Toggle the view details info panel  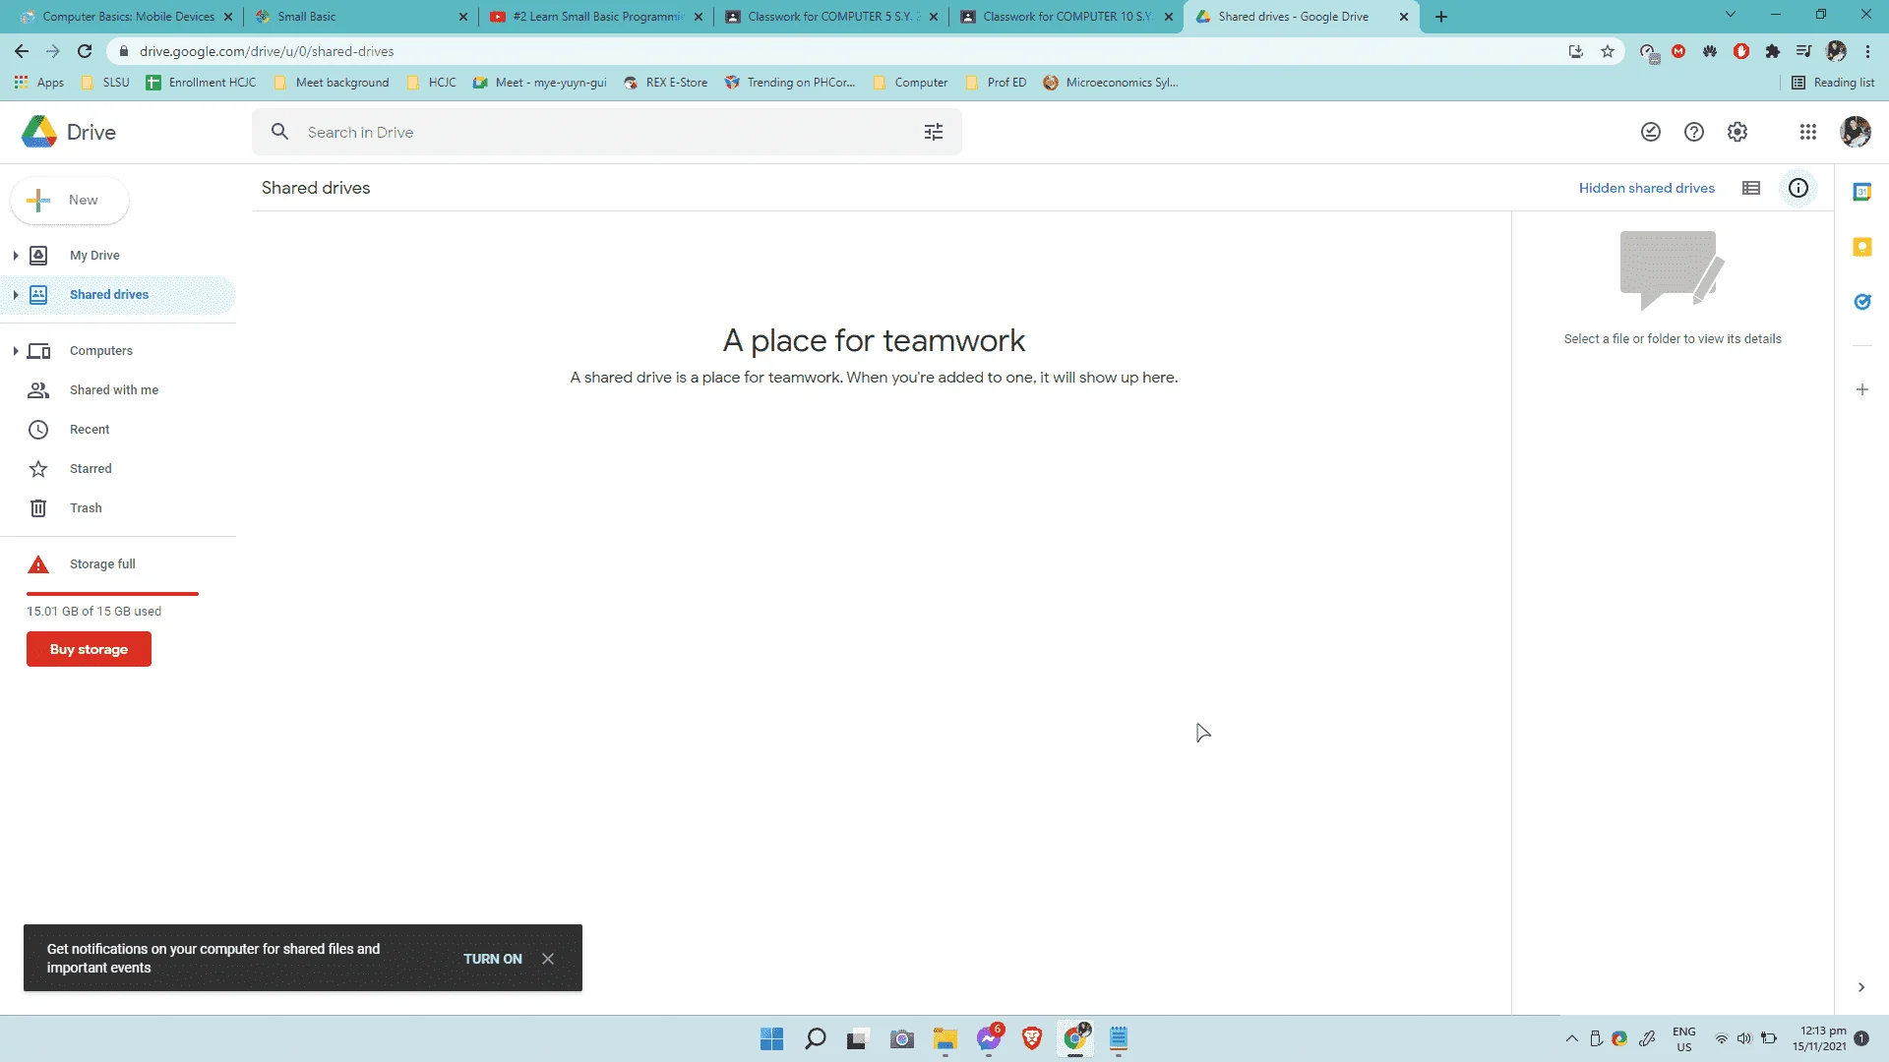coord(1798,188)
